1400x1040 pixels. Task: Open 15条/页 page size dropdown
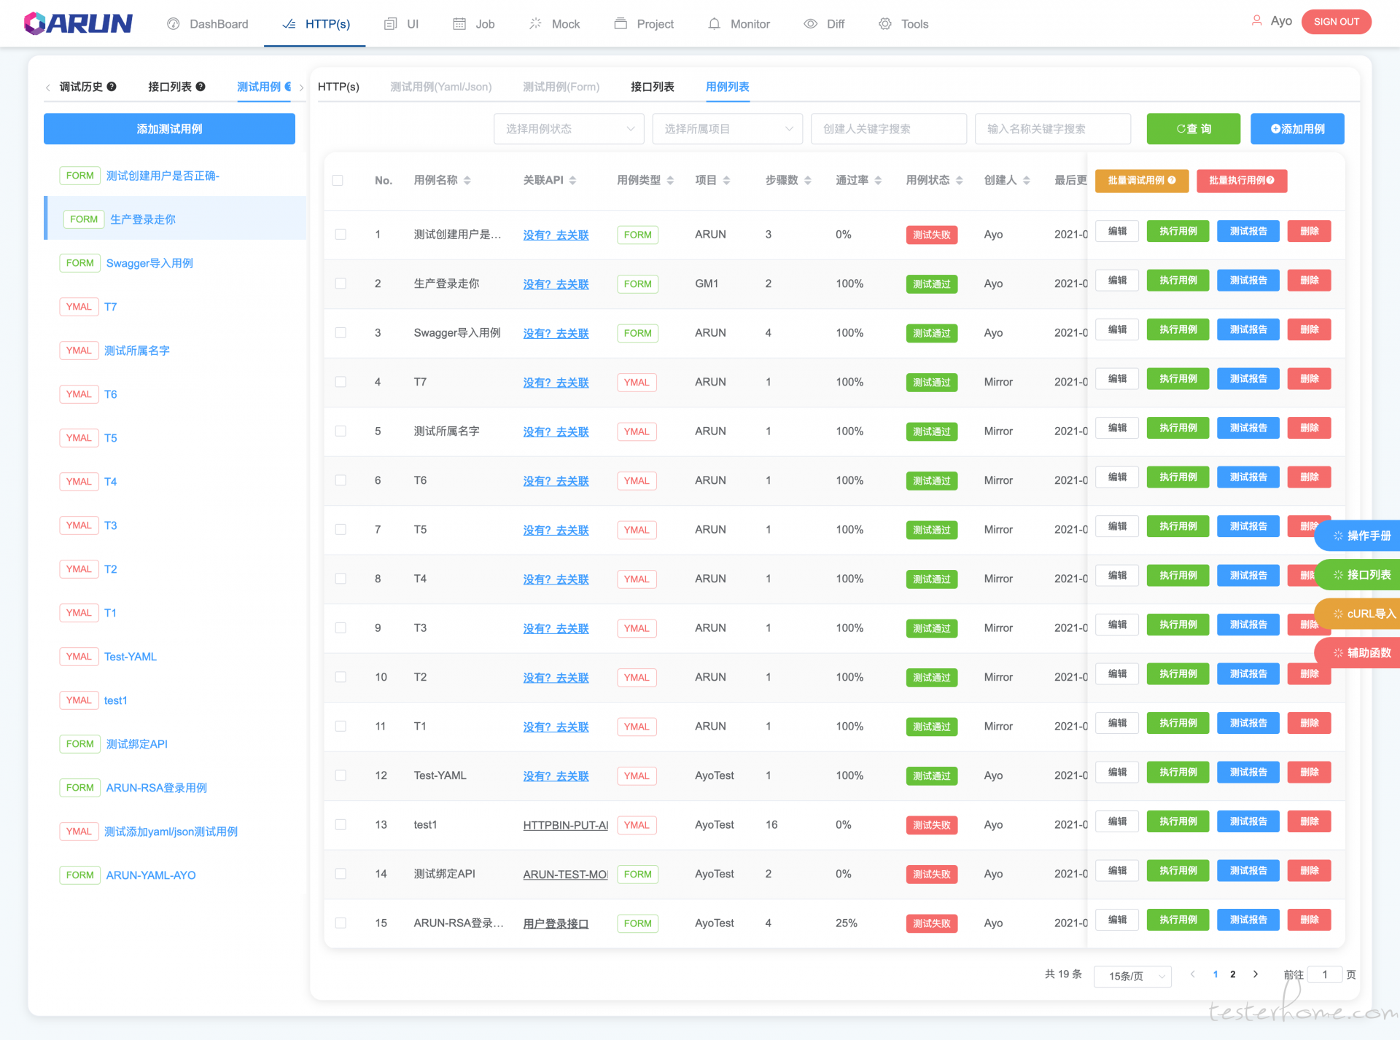(x=1132, y=976)
